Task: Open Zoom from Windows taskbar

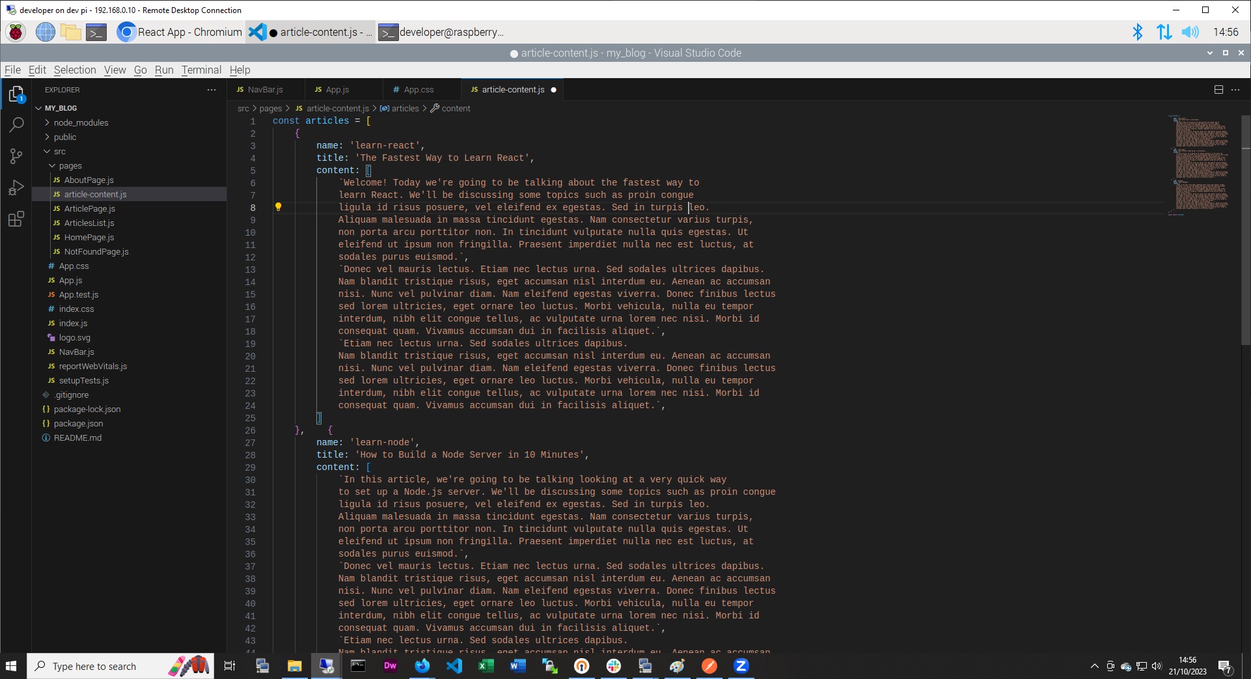Action: click(741, 666)
